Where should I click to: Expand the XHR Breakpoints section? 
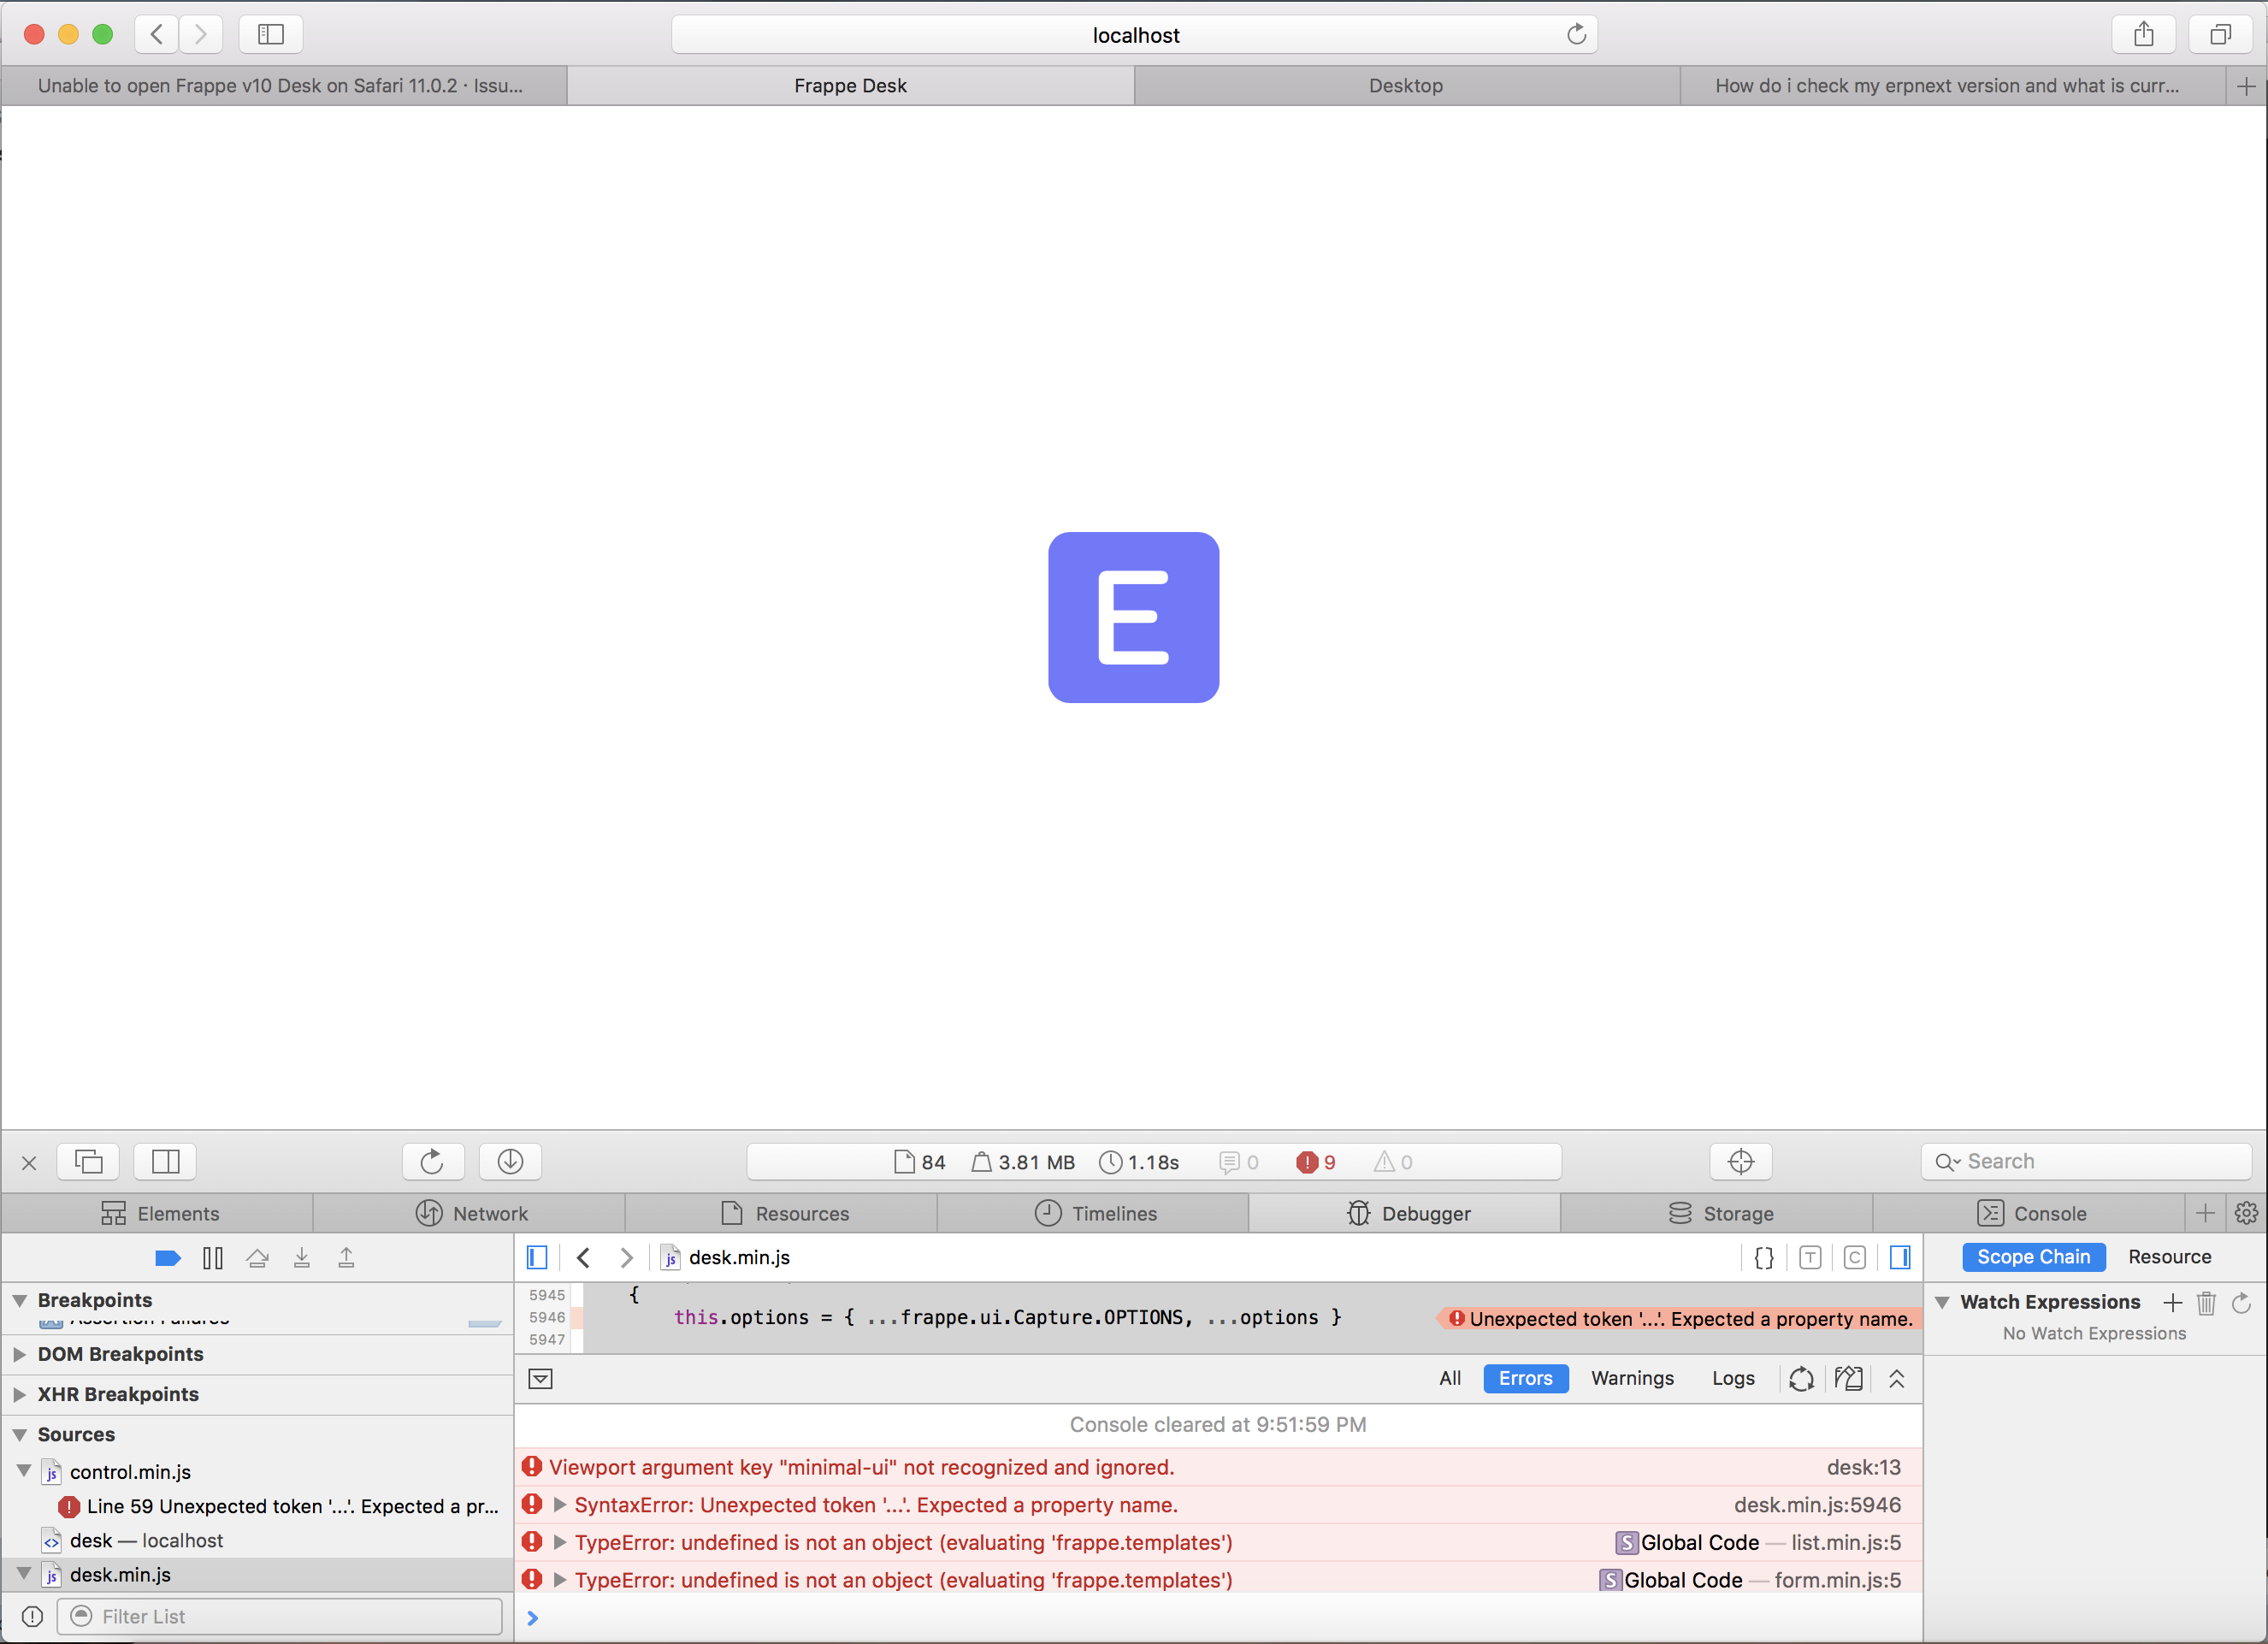(x=20, y=1394)
